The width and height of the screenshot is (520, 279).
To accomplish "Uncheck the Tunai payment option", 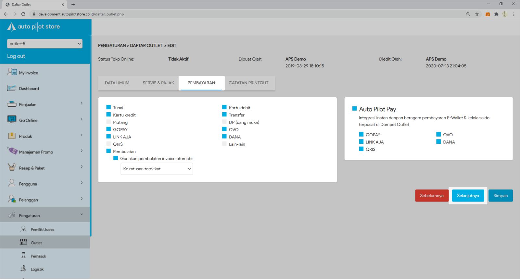I will [108, 107].
